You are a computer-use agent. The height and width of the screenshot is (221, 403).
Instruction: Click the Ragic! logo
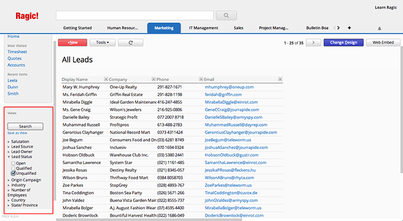pyautogui.click(x=27, y=16)
